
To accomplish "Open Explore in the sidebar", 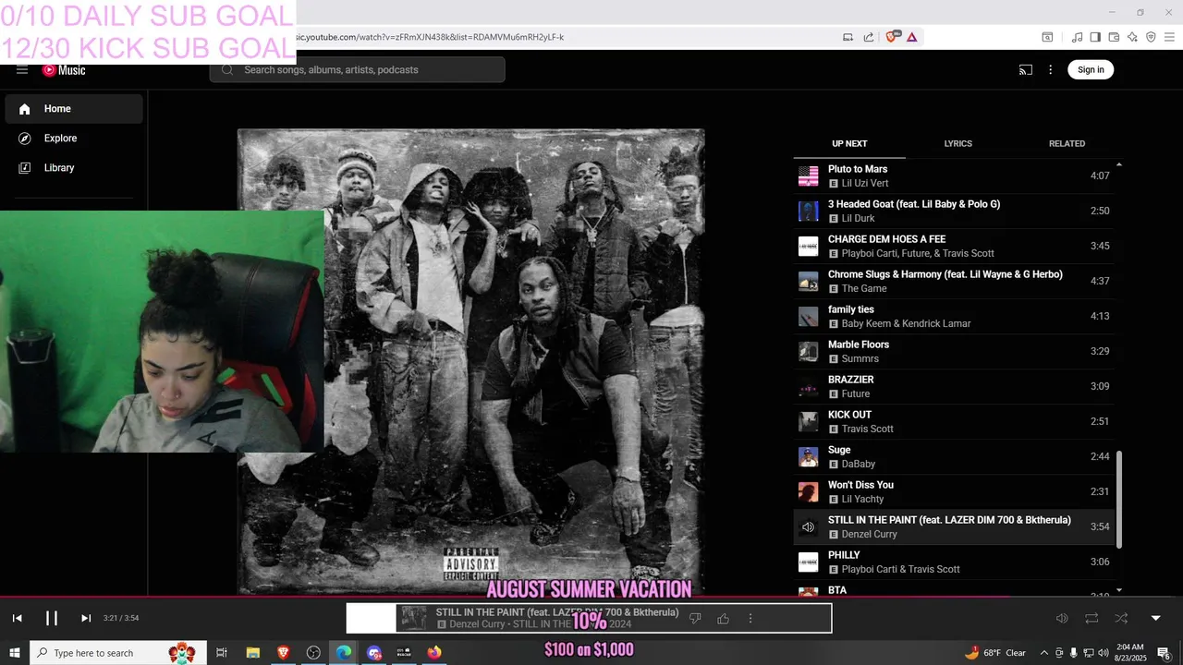I will [74, 139].
